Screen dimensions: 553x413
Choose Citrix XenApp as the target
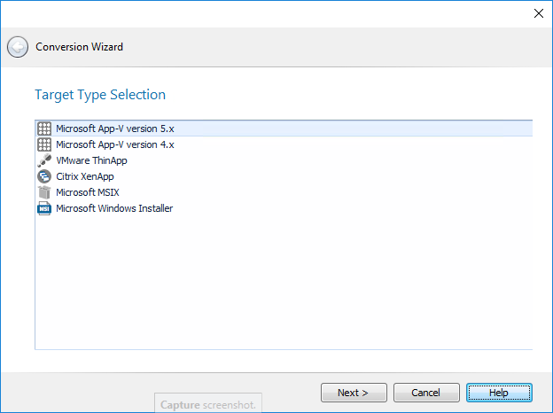pyautogui.click(x=85, y=176)
